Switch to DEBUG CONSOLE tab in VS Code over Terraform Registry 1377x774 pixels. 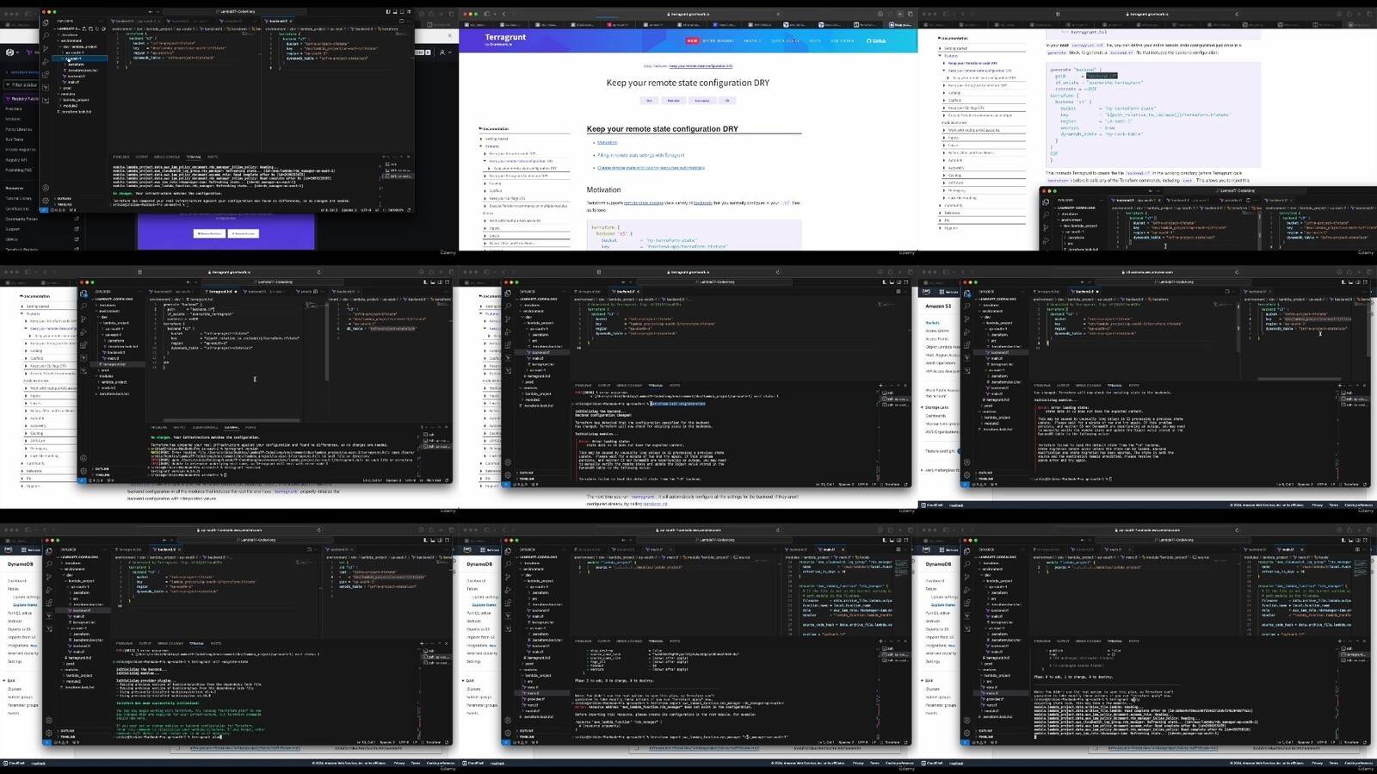[x=167, y=157]
